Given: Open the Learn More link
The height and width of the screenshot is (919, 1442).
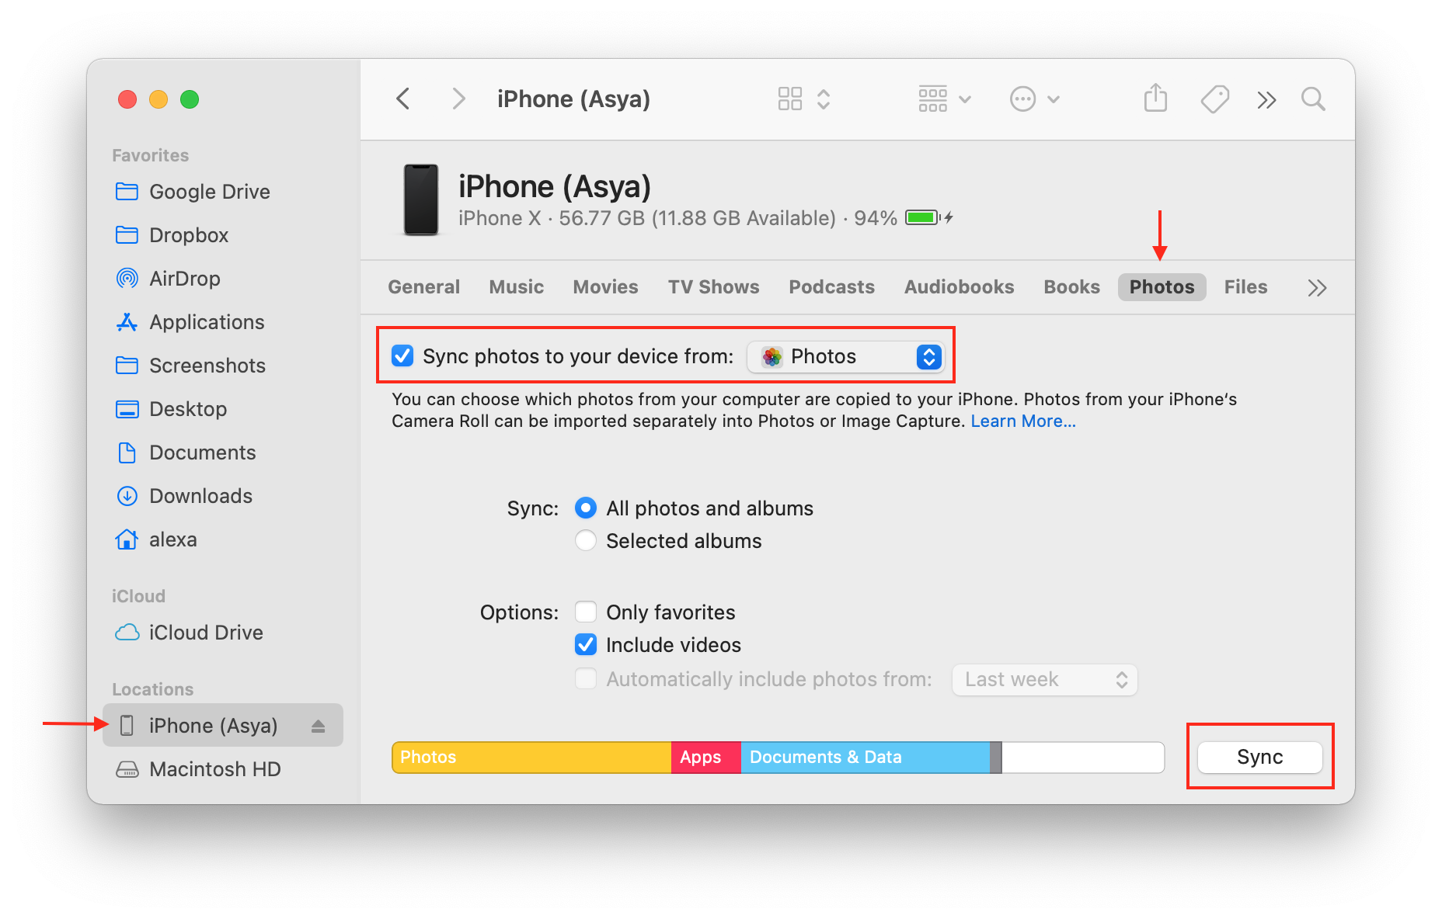Looking at the screenshot, I should pyautogui.click(x=1023, y=421).
